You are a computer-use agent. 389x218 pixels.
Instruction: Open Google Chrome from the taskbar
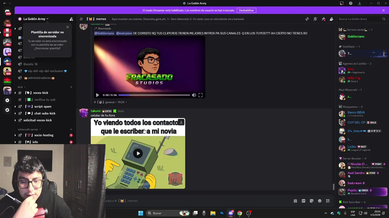point(239,213)
